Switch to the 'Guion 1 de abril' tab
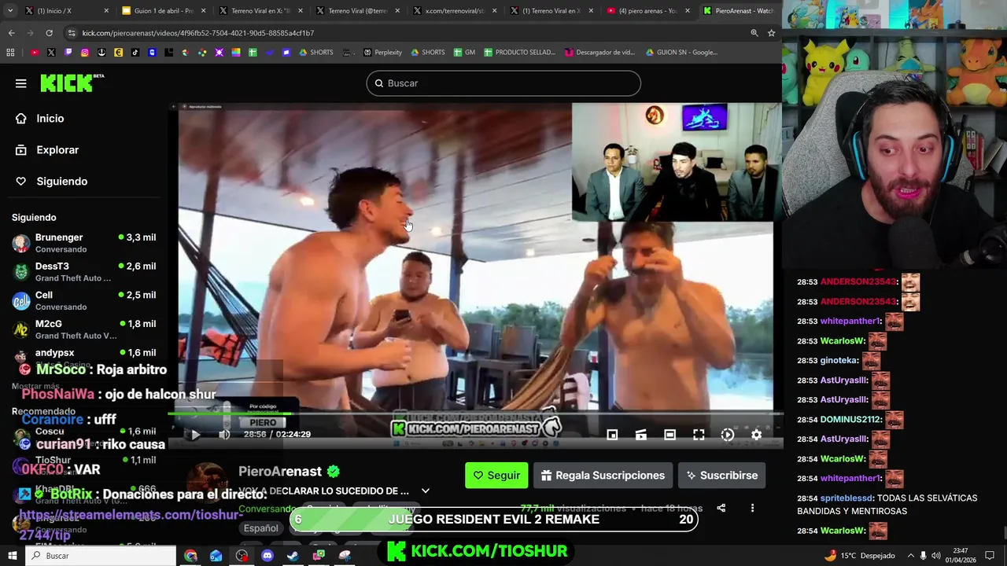 pos(164,11)
